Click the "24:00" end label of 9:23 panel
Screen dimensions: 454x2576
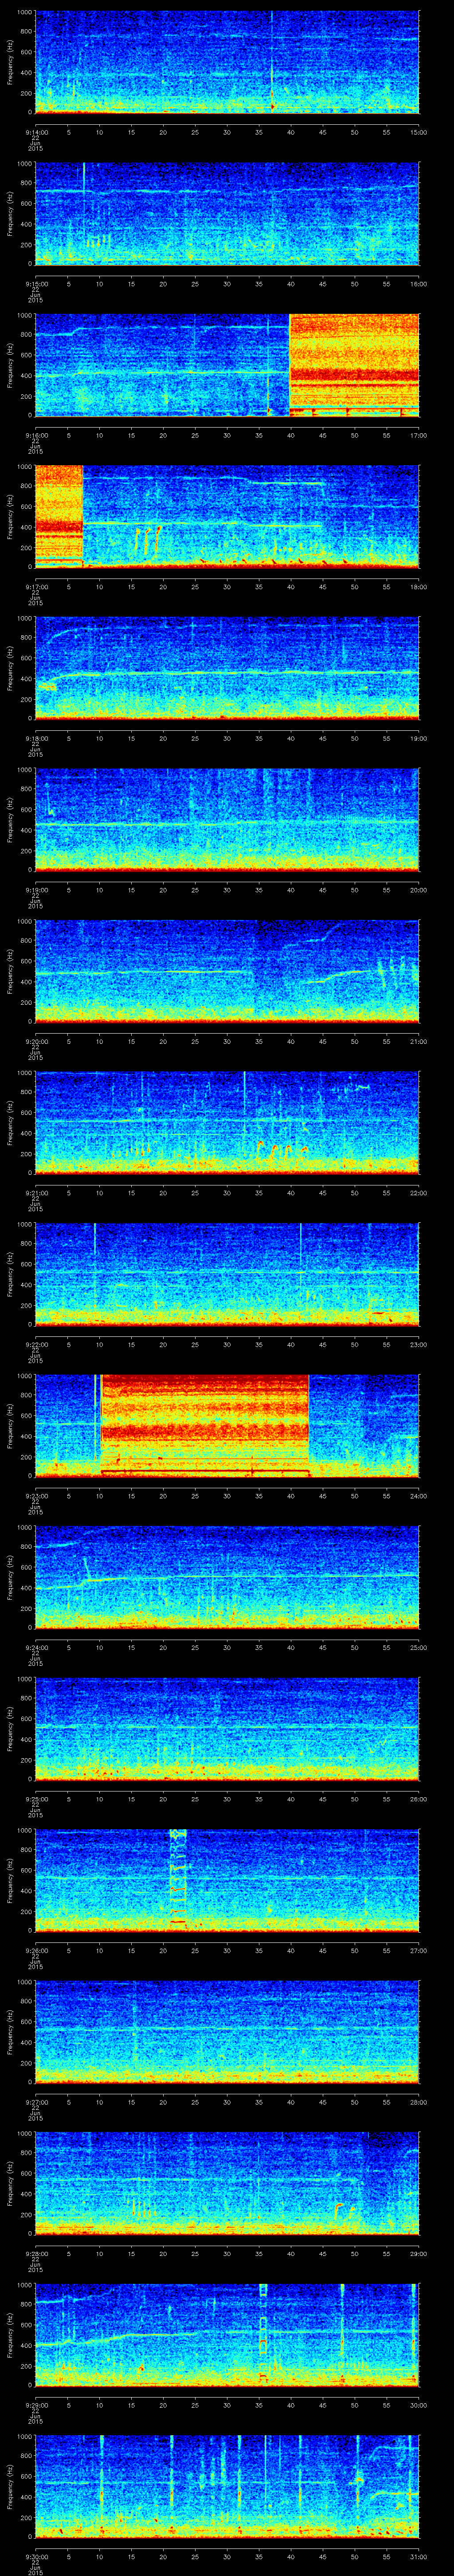[419, 1496]
